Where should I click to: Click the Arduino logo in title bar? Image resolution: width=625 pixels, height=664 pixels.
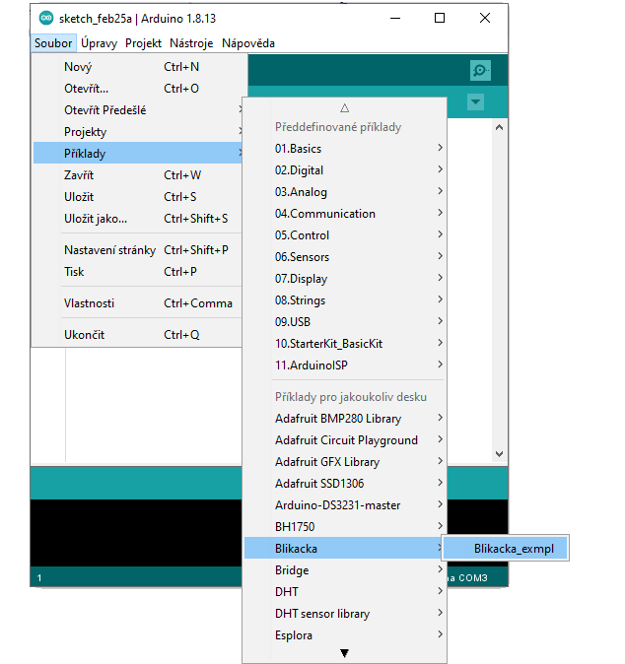pyautogui.click(x=45, y=18)
